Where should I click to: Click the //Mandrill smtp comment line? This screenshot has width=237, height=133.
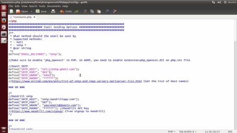21,96
